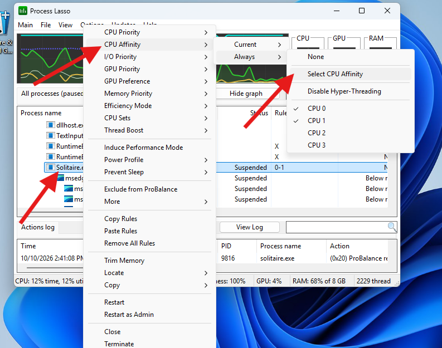
Task: Choose Select CPU Affinity option
Action: pyautogui.click(x=351, y=74)
